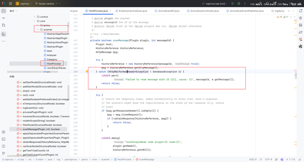Image resolution: width=304 pixels, height=162 pixels.
Task: Switch to the ActiveScanController.java tab
Action: [203, 11]
